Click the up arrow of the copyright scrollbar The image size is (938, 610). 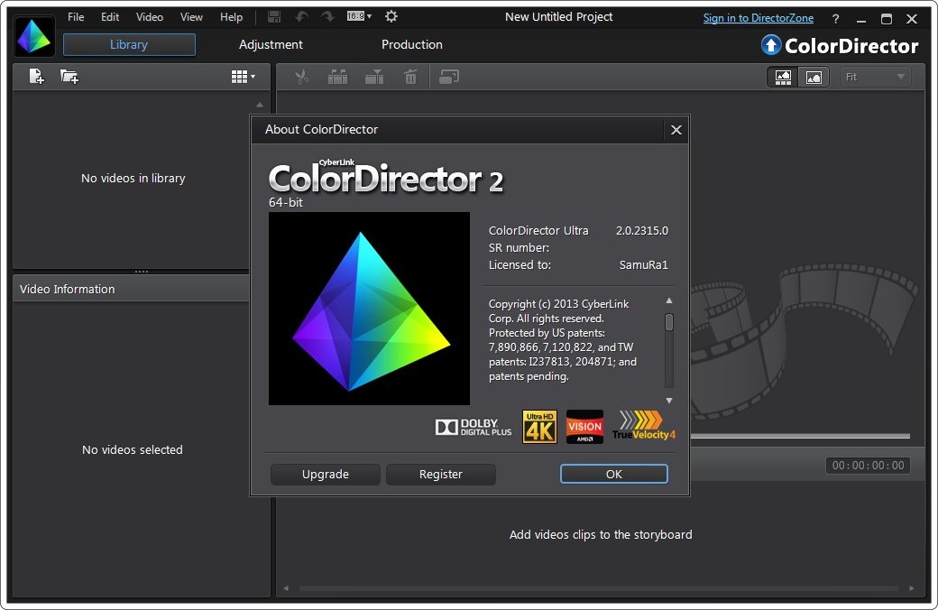click(669, 300)
